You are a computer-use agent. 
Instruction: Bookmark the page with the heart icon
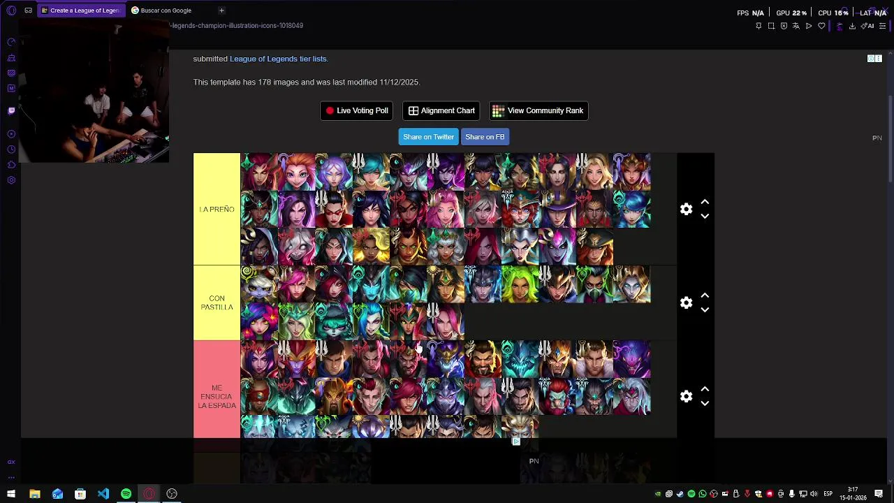click(x=821, y=26)
